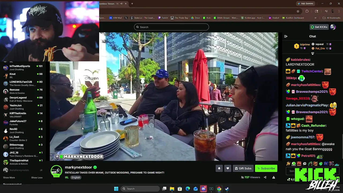This screenshot has height=193, width=343.
Task: Toggle stream notifications with the bell icon
Action: click(219, 168)
